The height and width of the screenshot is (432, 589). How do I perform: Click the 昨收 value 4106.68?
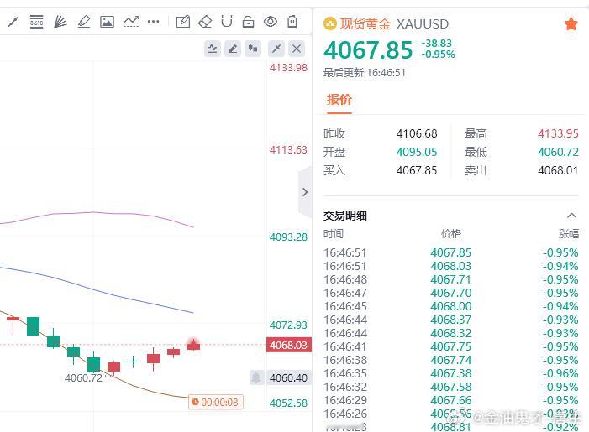pyautogui.click(x=417, y=133)
